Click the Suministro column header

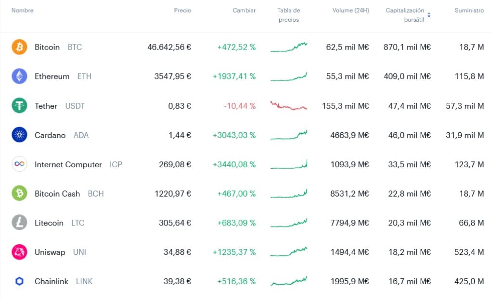click(469, 10)
